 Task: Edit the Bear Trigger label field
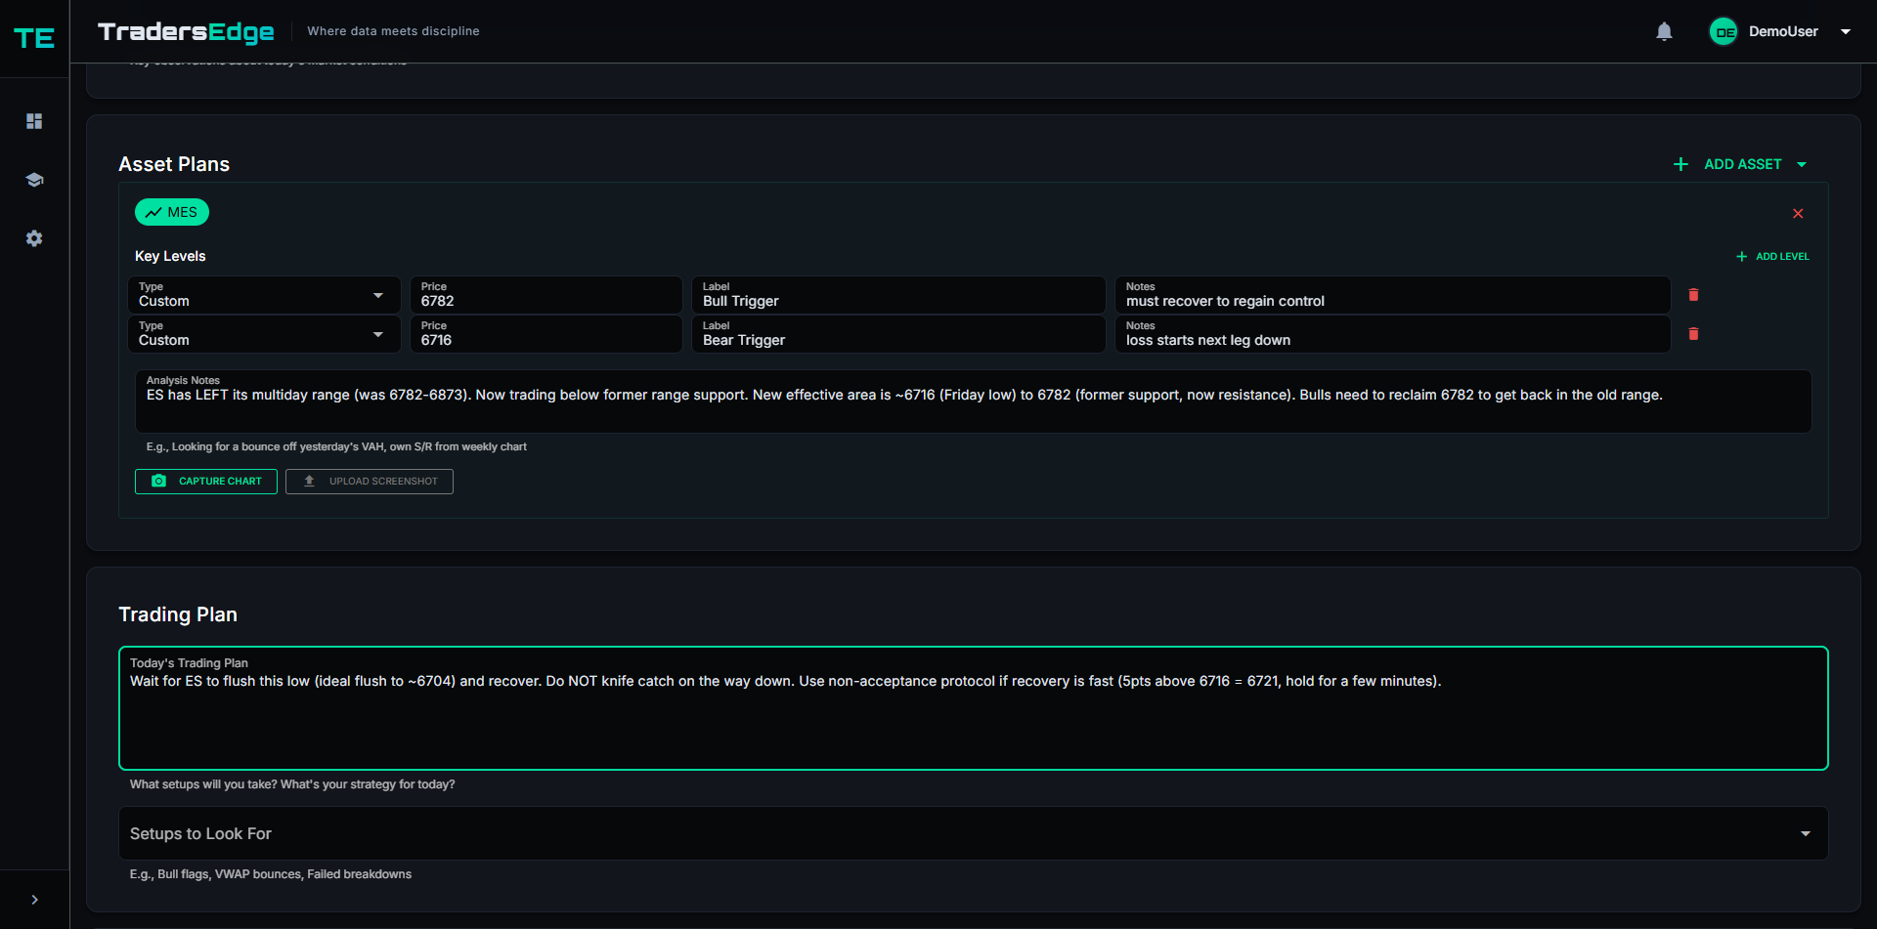898,334
